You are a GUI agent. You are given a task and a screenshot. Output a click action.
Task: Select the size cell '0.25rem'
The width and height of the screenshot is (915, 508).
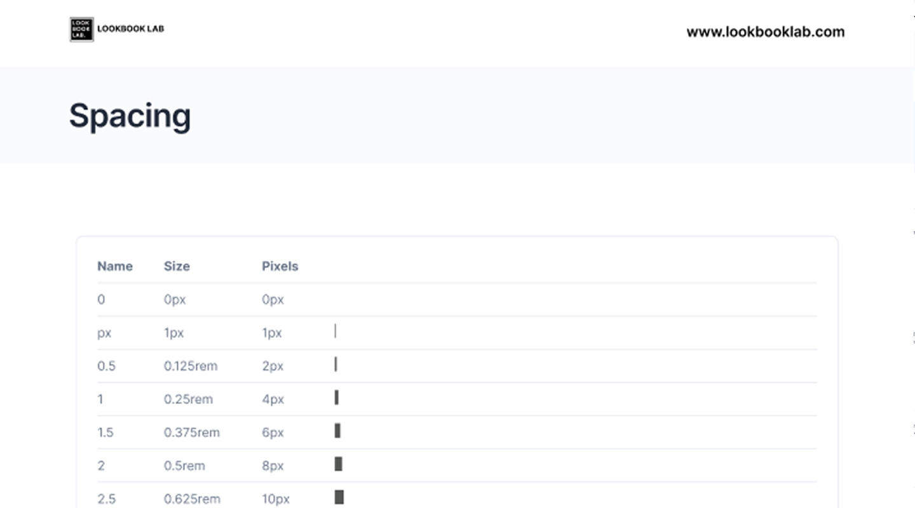click(x=189, y=399)
